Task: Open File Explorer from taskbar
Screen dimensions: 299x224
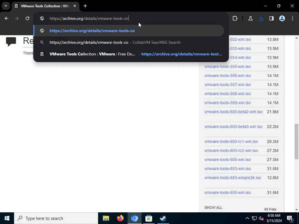Action: click(106, 218)
